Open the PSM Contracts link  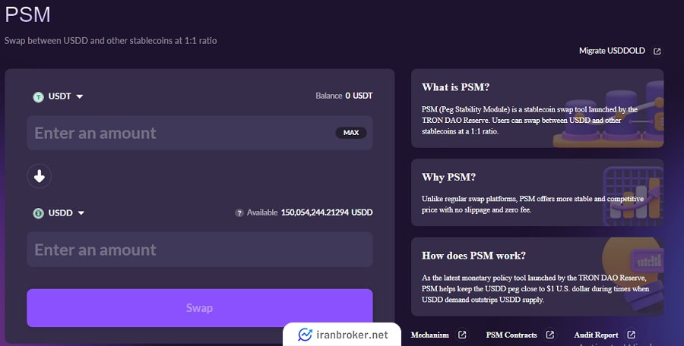(511, 335)
